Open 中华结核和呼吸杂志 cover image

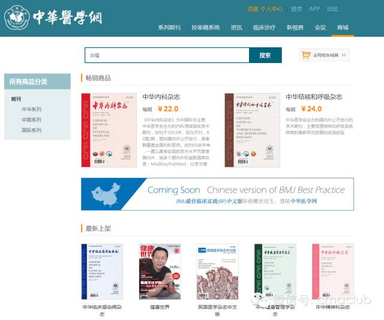tap(252, 130)
